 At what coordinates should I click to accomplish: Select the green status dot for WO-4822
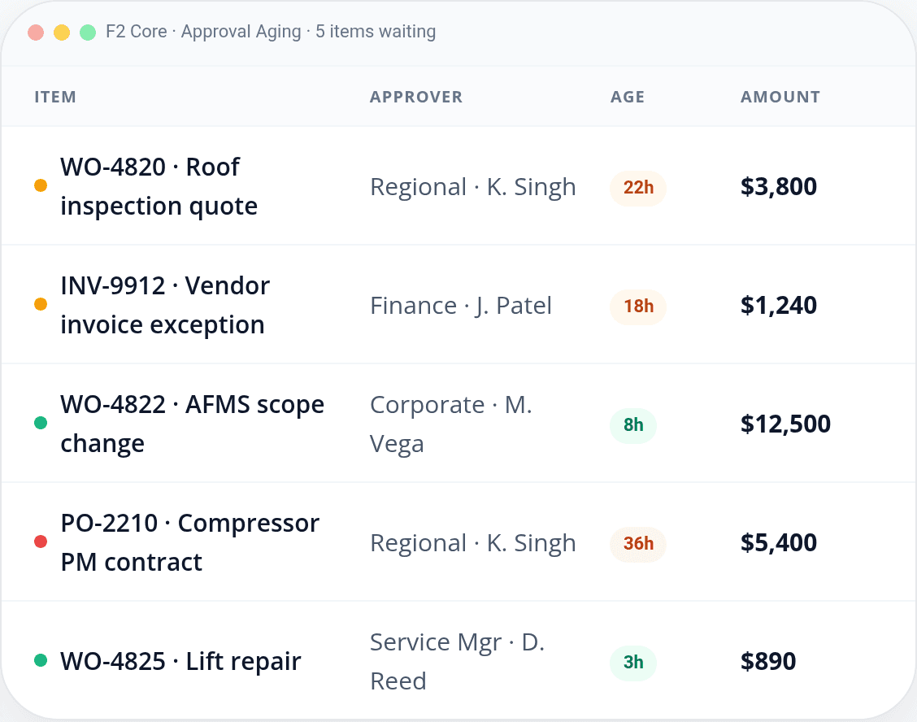(x=40, y=423)
